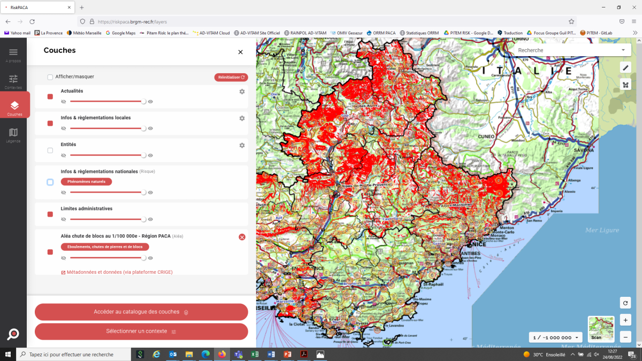This screenshot has width=642, height=361.
Task: Open the Windows Start menu
Action: click(x=8, y=354)
